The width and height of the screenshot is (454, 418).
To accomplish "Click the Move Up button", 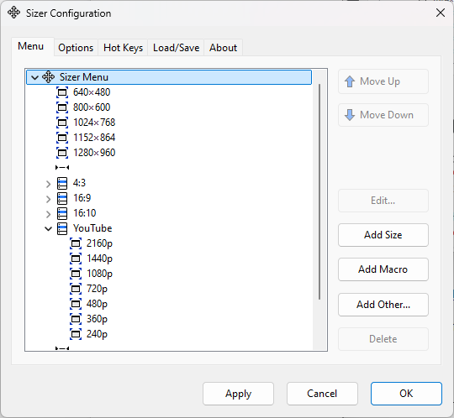I will 383,81.
